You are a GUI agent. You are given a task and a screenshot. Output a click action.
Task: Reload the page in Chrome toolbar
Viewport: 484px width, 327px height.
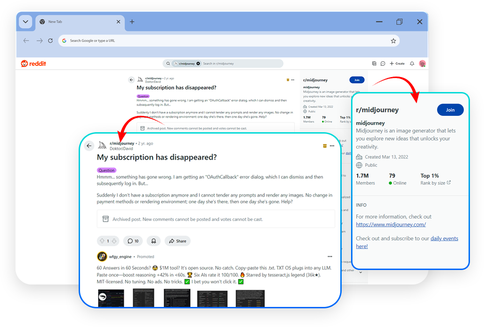pos(50,41)
